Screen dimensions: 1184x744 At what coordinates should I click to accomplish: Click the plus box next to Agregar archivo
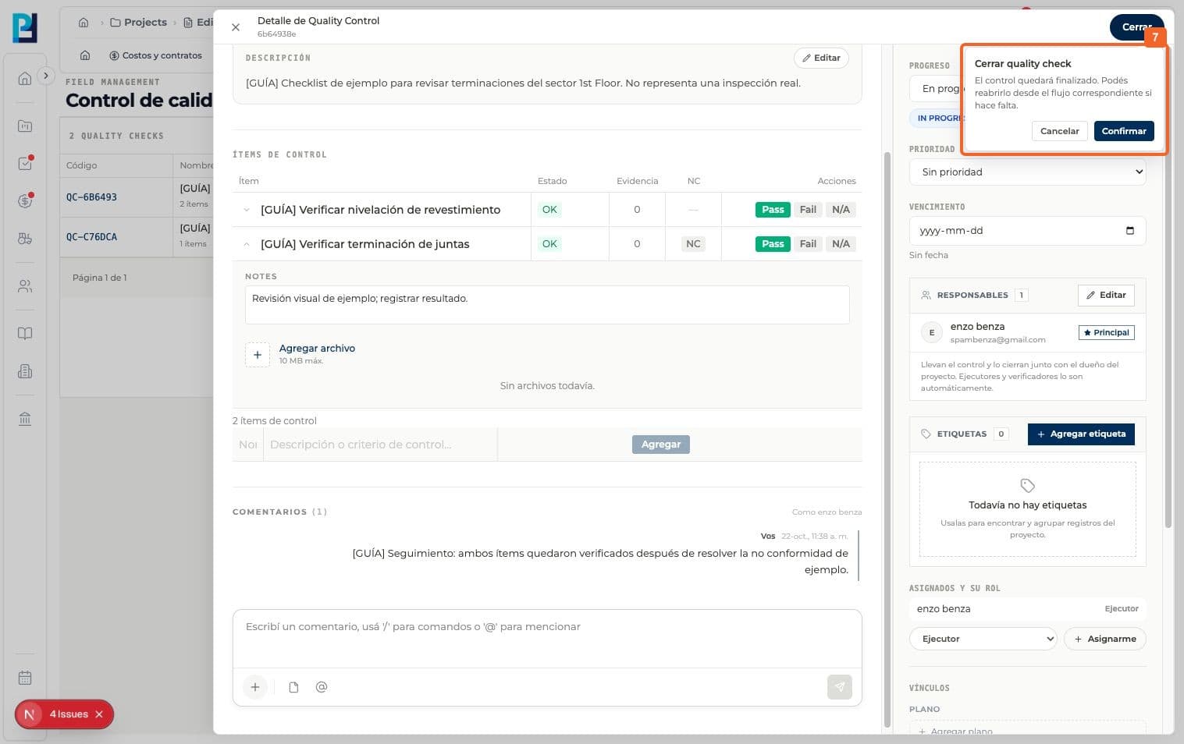pyautogui.click(x=258, y=355)
